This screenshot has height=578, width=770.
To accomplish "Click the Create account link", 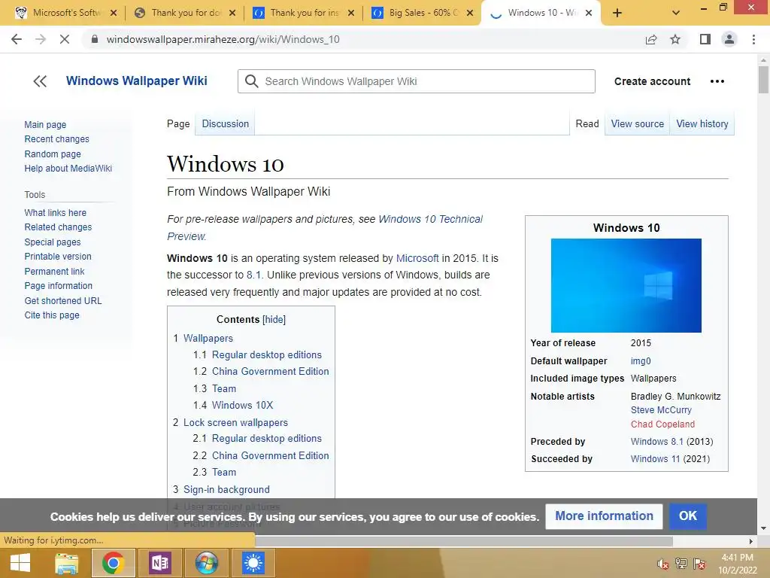I will 652,81.
